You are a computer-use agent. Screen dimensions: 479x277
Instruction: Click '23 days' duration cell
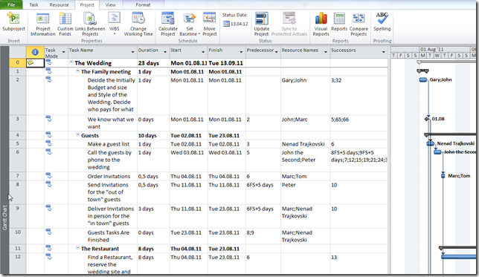[x=149, y=63]
